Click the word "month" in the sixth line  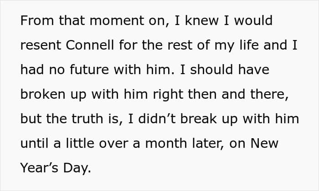click(x=166, y=143)
